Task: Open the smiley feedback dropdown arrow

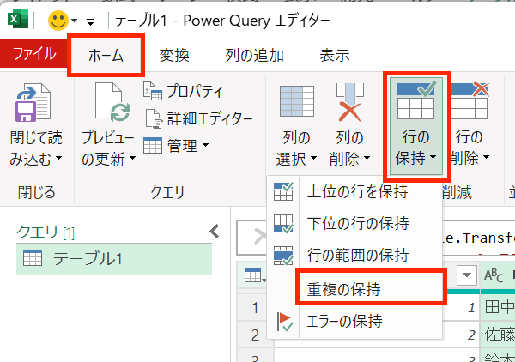Action: coord(74,21)
